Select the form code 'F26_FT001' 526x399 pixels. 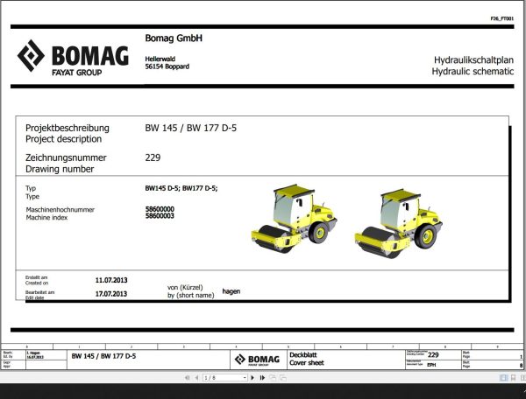(x=501, y=18)
